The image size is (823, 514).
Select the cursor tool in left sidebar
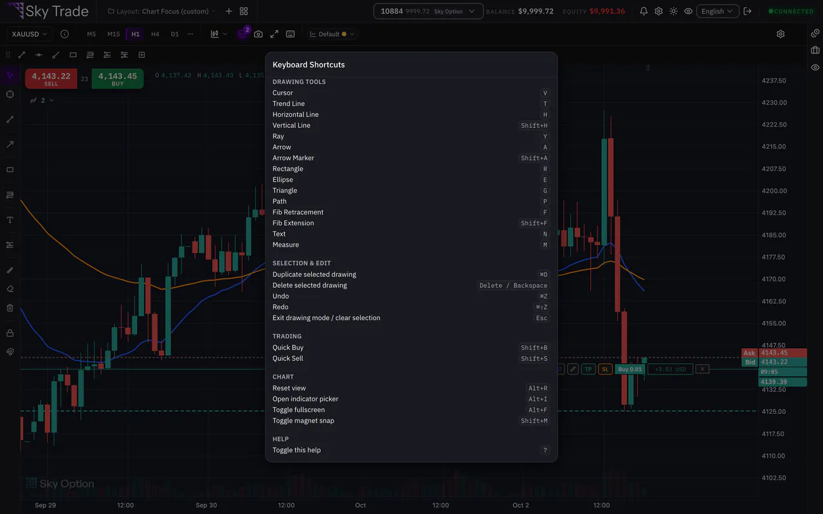tap(10, 76)
